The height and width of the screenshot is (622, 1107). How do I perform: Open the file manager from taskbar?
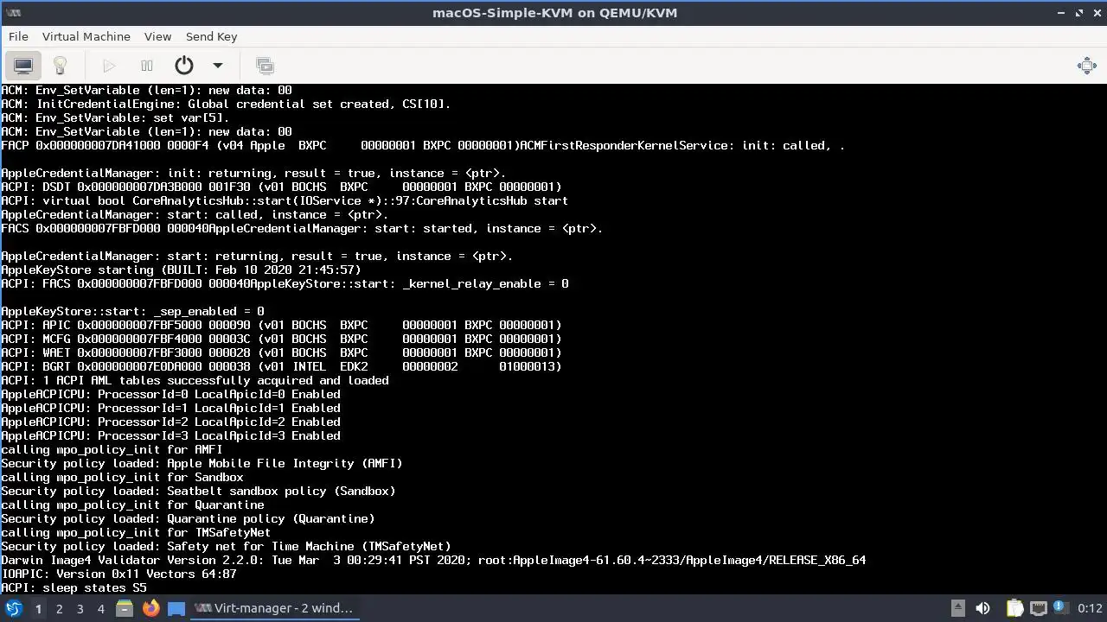(x=125, y=608)
